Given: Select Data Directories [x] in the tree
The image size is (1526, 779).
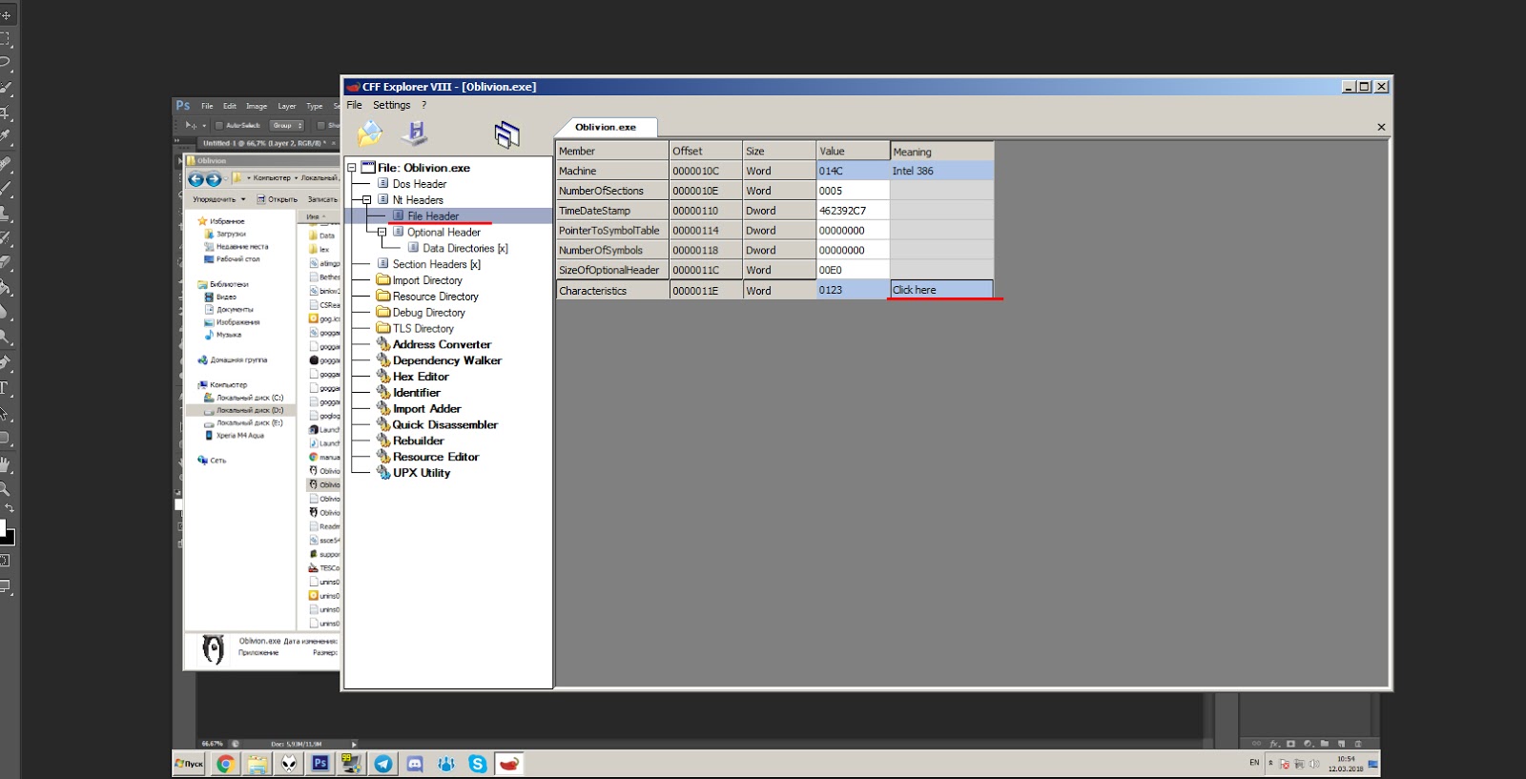Looking at the screenshot, I should [465, 248].
